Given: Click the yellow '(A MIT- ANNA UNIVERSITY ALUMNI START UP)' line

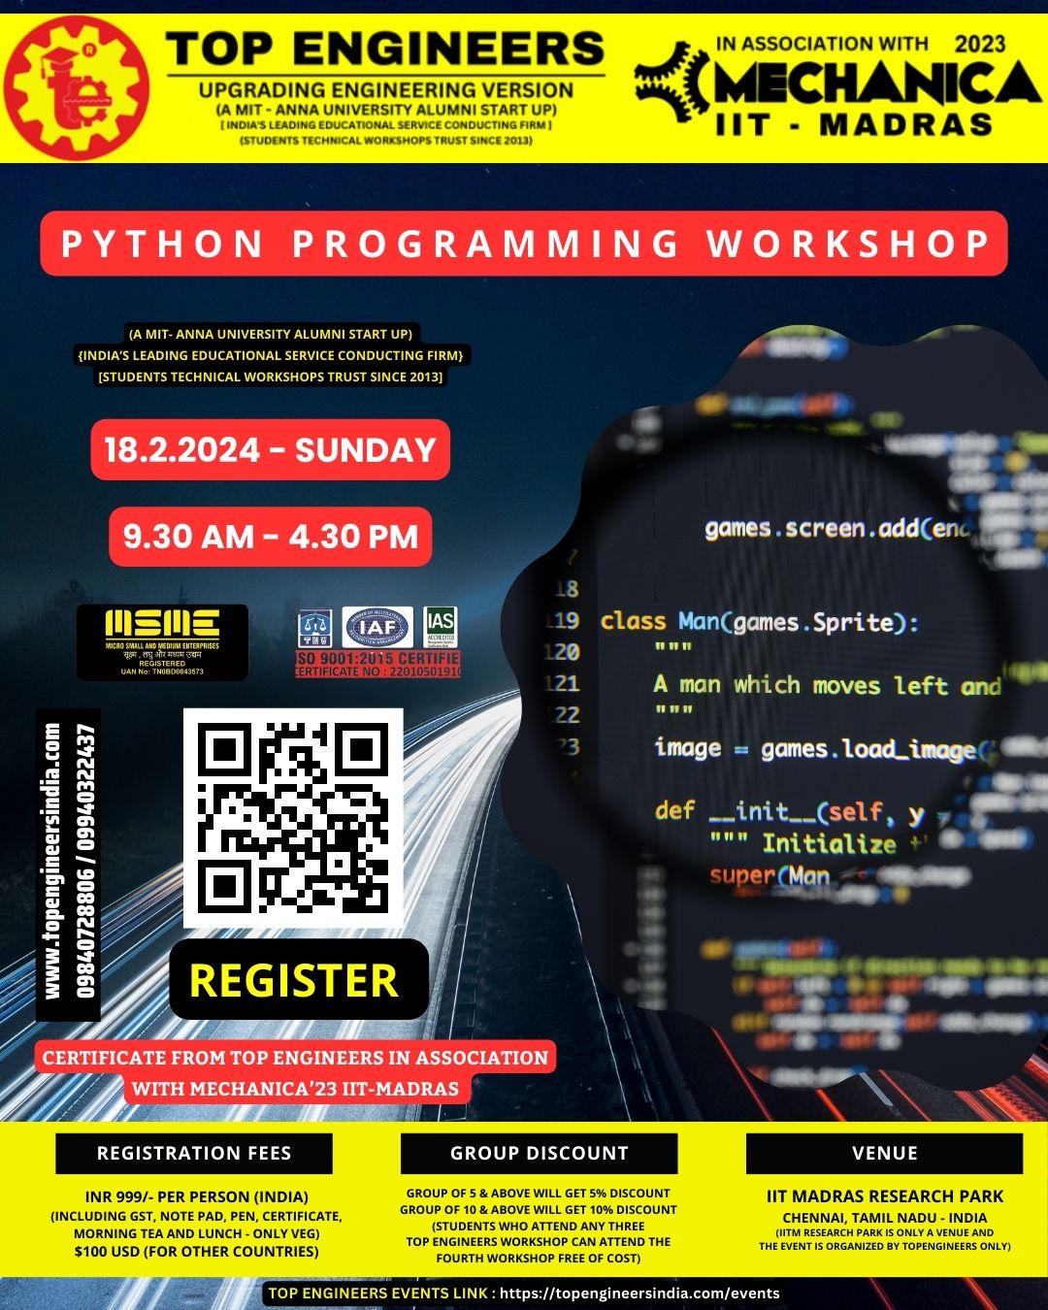Looking at the screenshot, I should (x=271, y=334).
